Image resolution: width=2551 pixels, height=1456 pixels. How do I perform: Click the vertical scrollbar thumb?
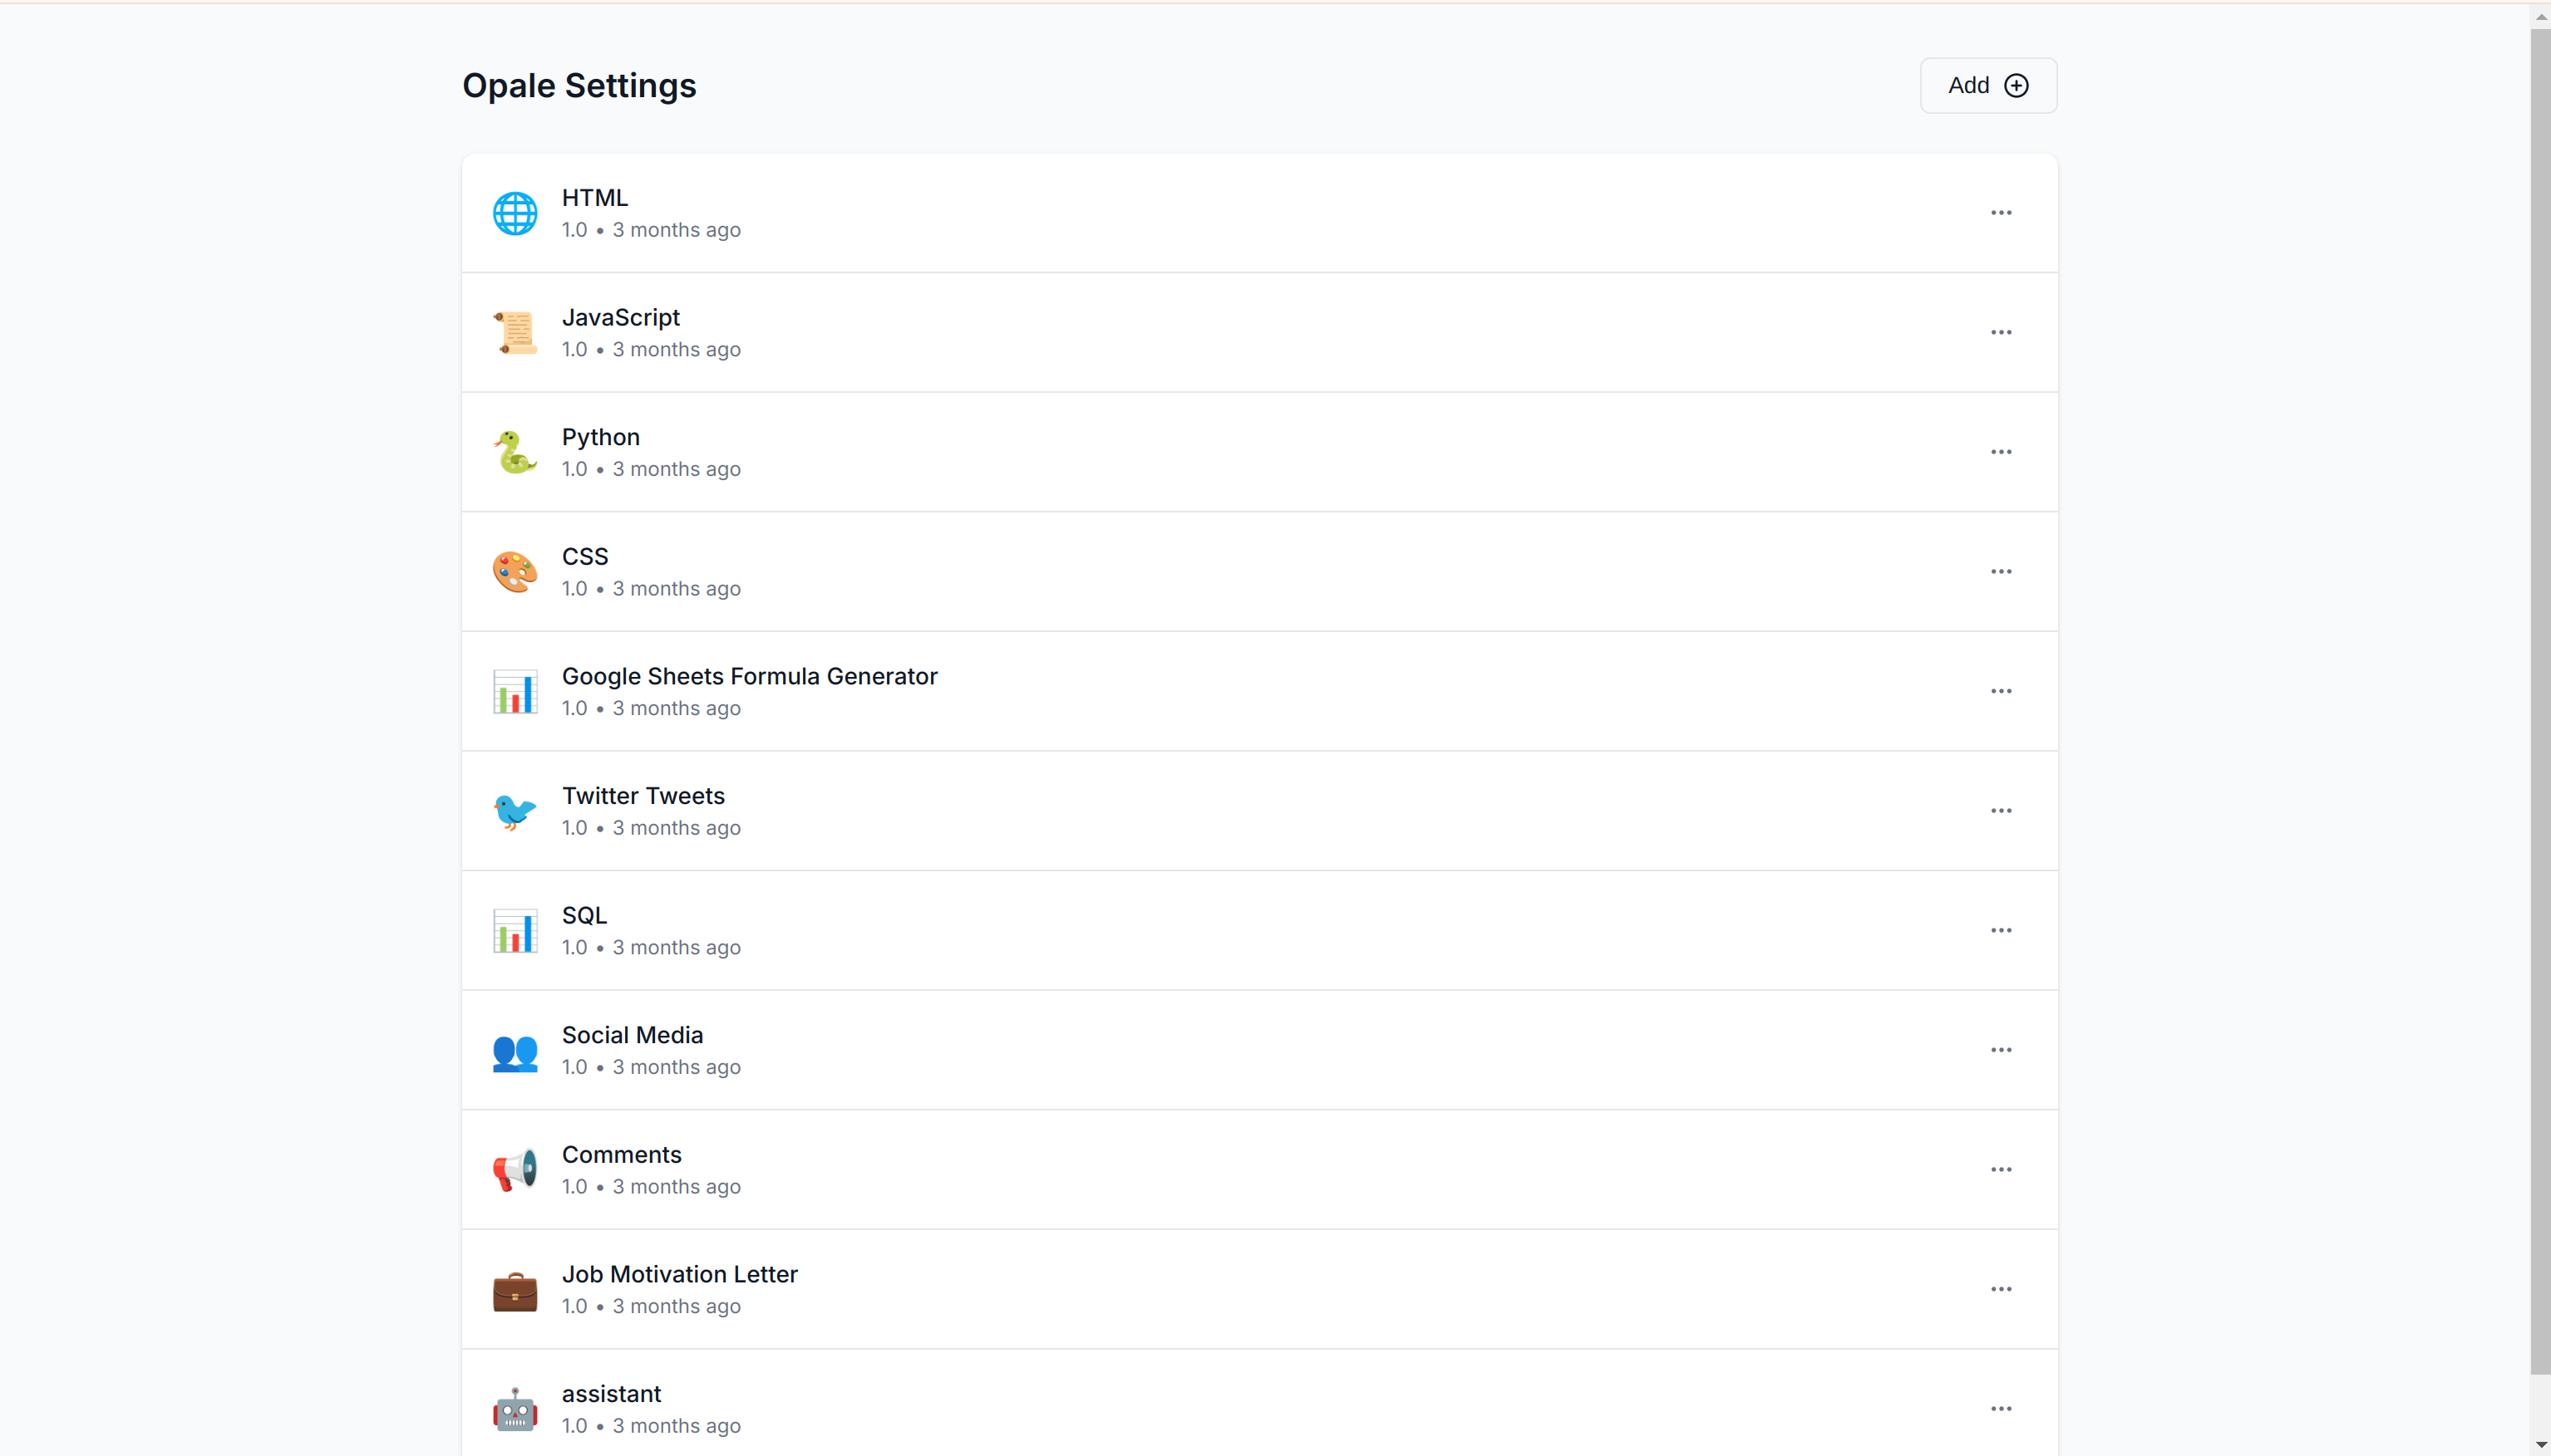coord(2540,700)
